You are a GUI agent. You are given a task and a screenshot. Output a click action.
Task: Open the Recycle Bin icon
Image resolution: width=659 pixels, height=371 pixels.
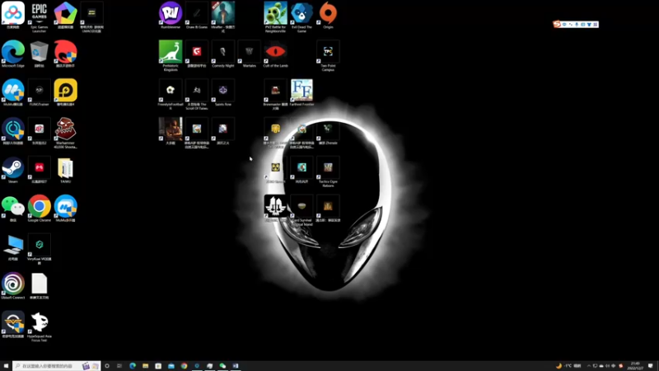tap(39, 54)
